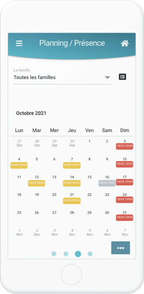Expand the La famille dropdown arrow
This screenshot has width=144, height=294.
click(107, 77)
